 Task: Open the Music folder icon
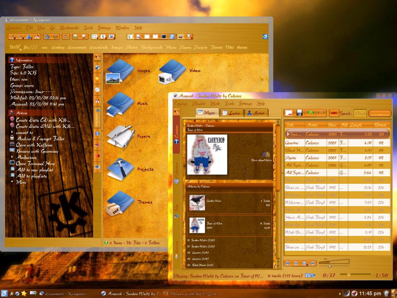[120, 104]
